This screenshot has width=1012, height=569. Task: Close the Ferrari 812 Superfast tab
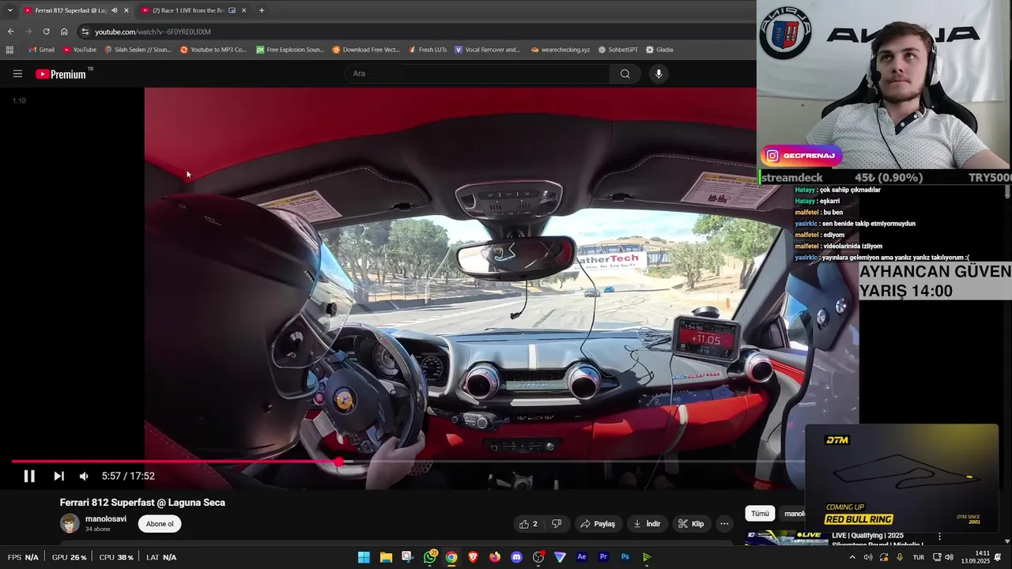point(126,10)
